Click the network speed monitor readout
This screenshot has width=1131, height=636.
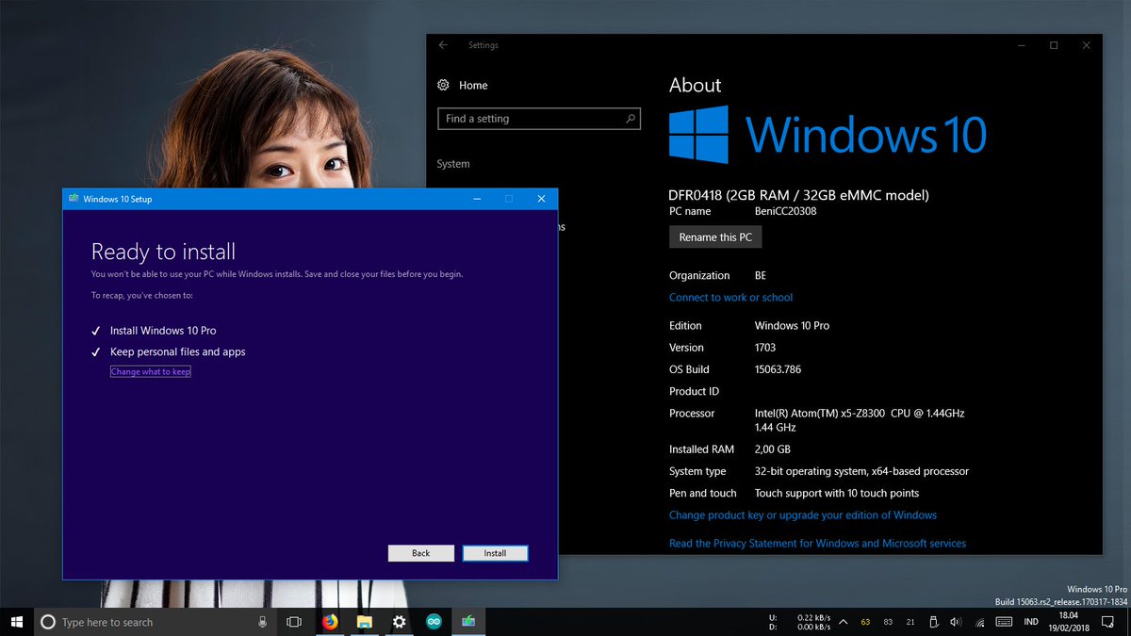point(800,622)
